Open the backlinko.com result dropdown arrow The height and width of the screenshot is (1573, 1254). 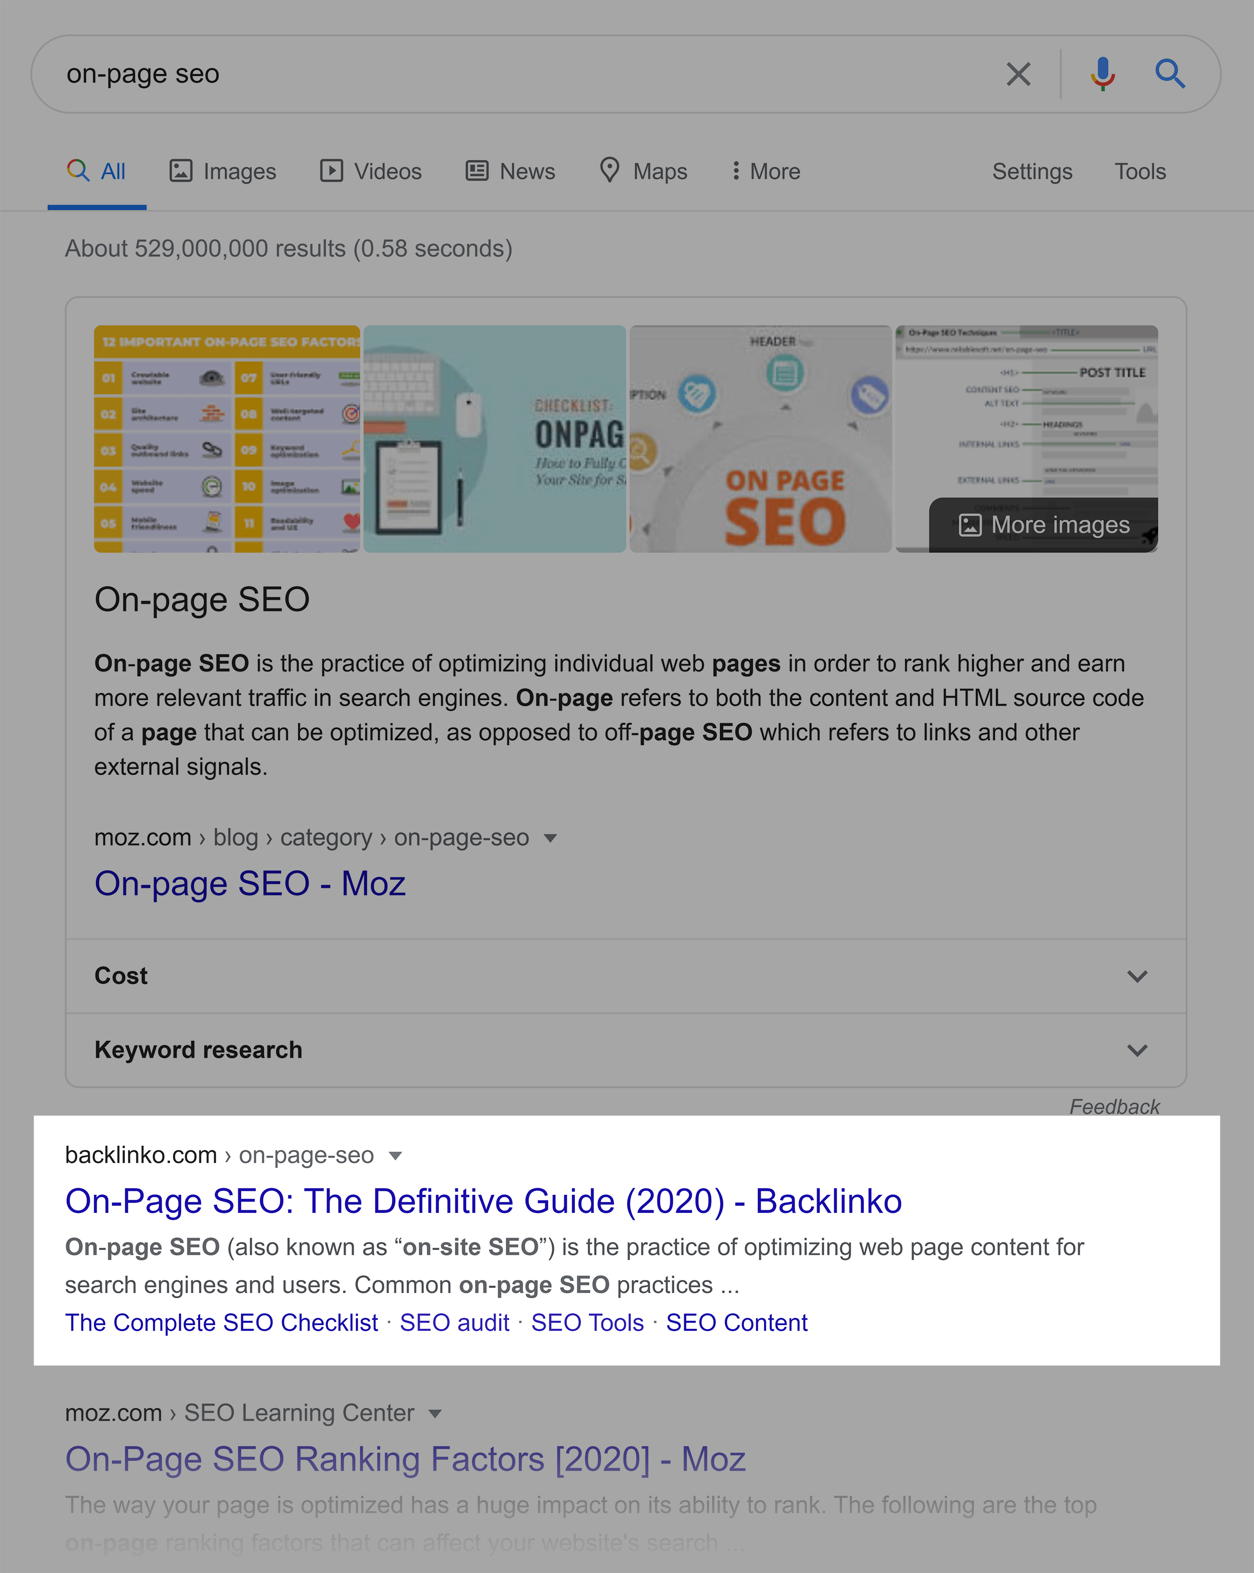395,1156
